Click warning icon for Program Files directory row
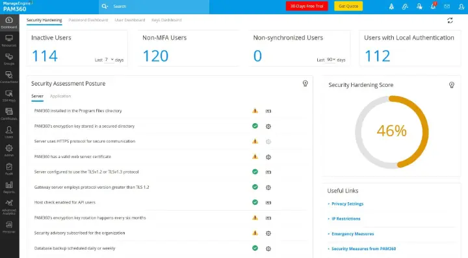Screen dimensions: 468x258 tap(255, 111)
